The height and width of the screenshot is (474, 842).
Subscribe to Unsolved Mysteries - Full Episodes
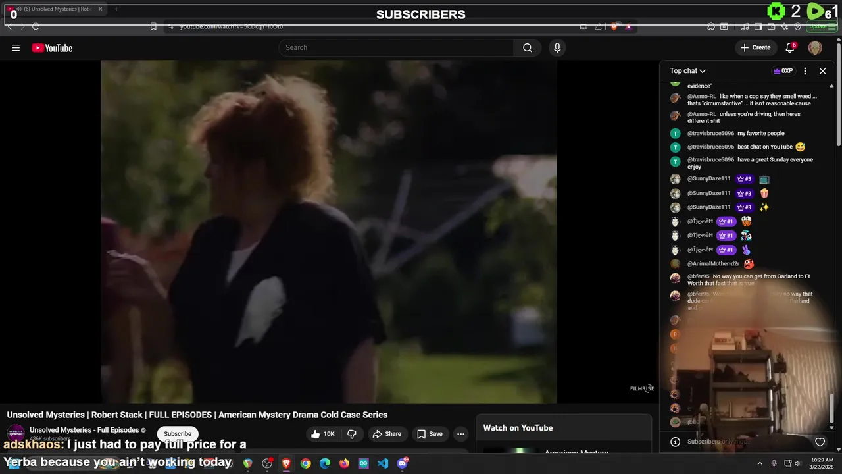178,434
